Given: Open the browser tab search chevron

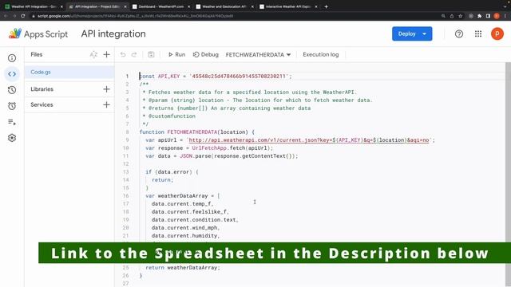Looking at the screenshot, I should 505,6.
